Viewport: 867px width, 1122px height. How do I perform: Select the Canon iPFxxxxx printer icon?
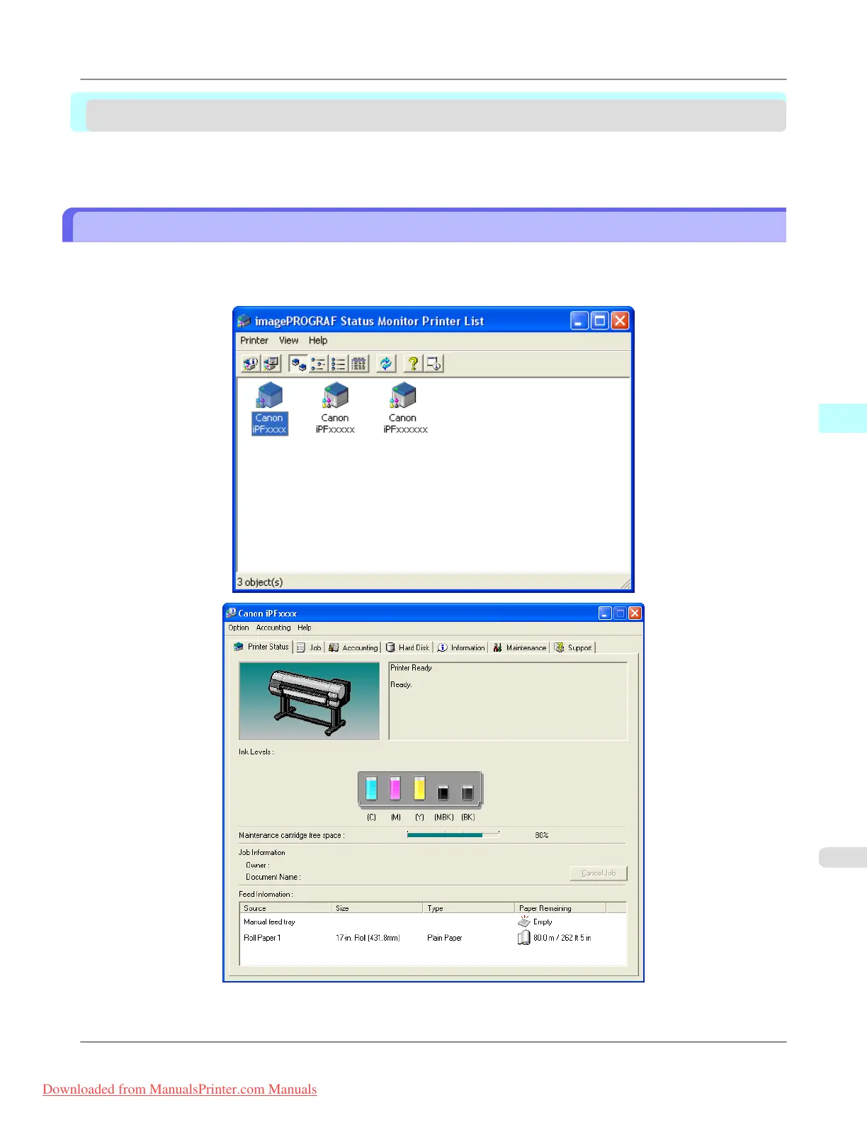pos(335,409)
